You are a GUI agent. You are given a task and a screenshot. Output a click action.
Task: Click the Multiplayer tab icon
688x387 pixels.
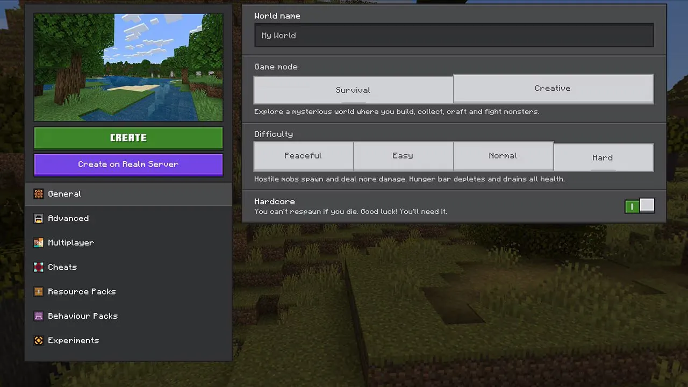pyautogui.click(x=39, y=243)
